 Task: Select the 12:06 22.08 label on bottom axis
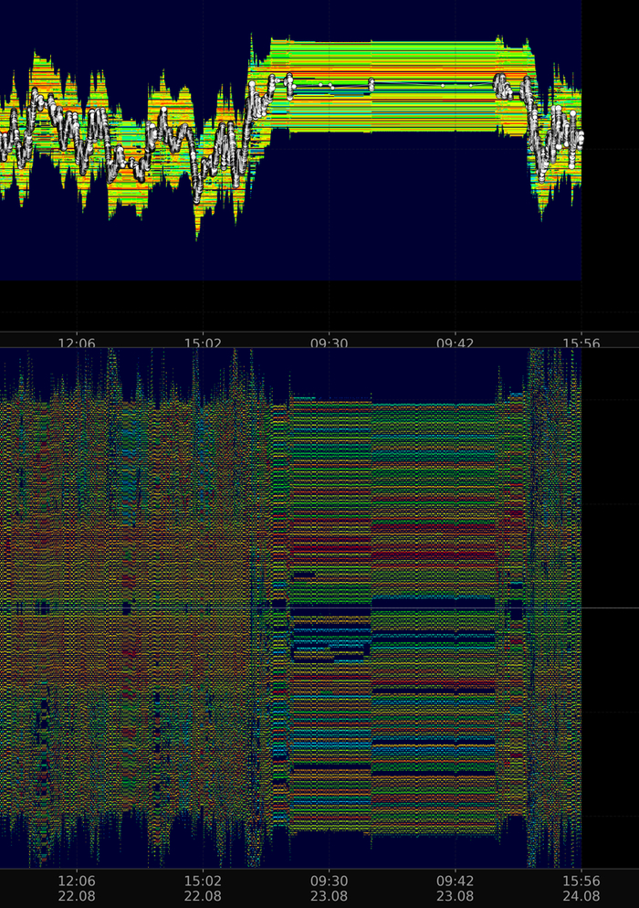click(77, 888)
